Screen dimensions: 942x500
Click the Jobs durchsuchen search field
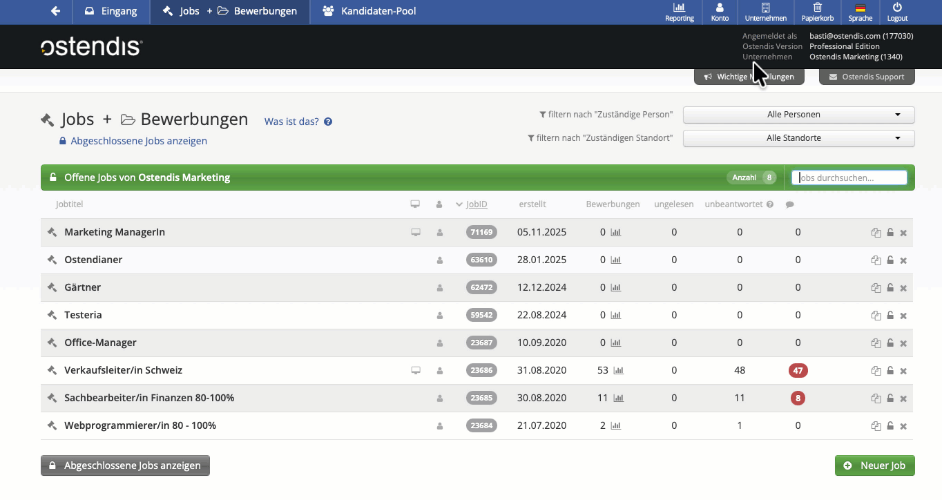pos(849,177)
